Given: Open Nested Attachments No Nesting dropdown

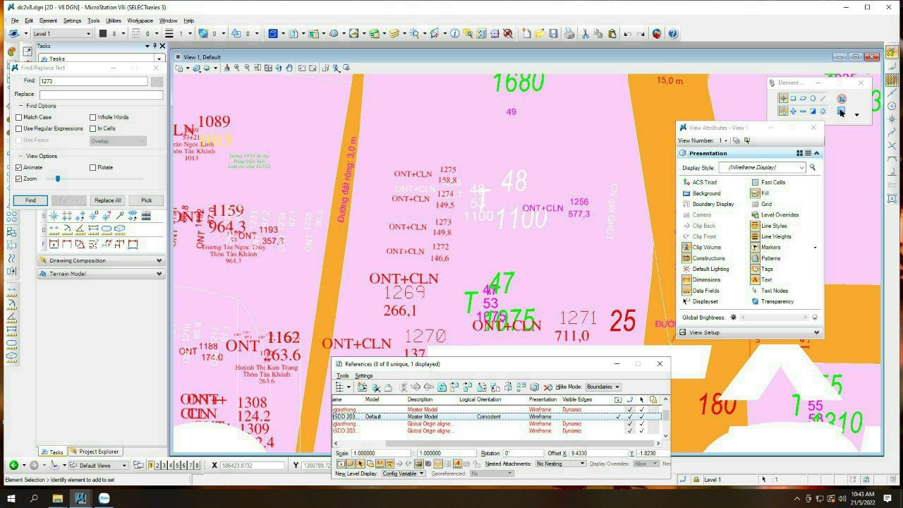Looking at the screenshot, I should [561, 464].
